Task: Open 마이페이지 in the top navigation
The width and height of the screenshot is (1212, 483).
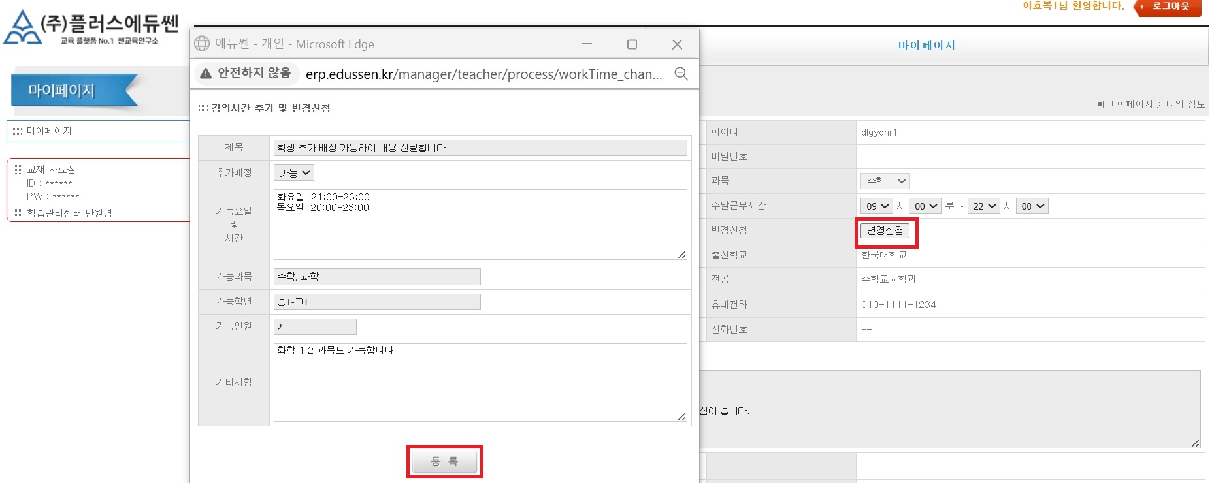Action: (926, 45)
